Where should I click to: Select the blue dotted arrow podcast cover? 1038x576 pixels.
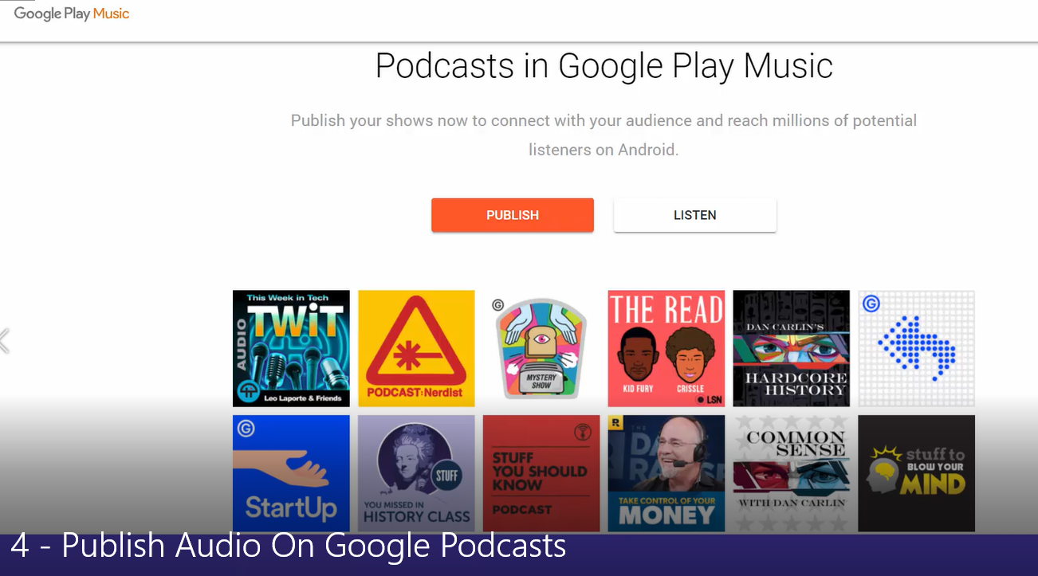click(917, 348)
